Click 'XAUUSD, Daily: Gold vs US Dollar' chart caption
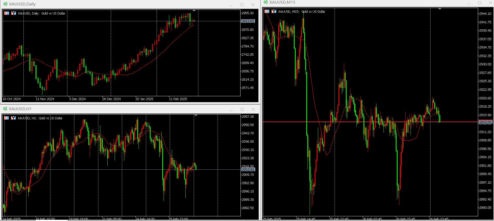 pyautogui.click(x=42, y=13)
